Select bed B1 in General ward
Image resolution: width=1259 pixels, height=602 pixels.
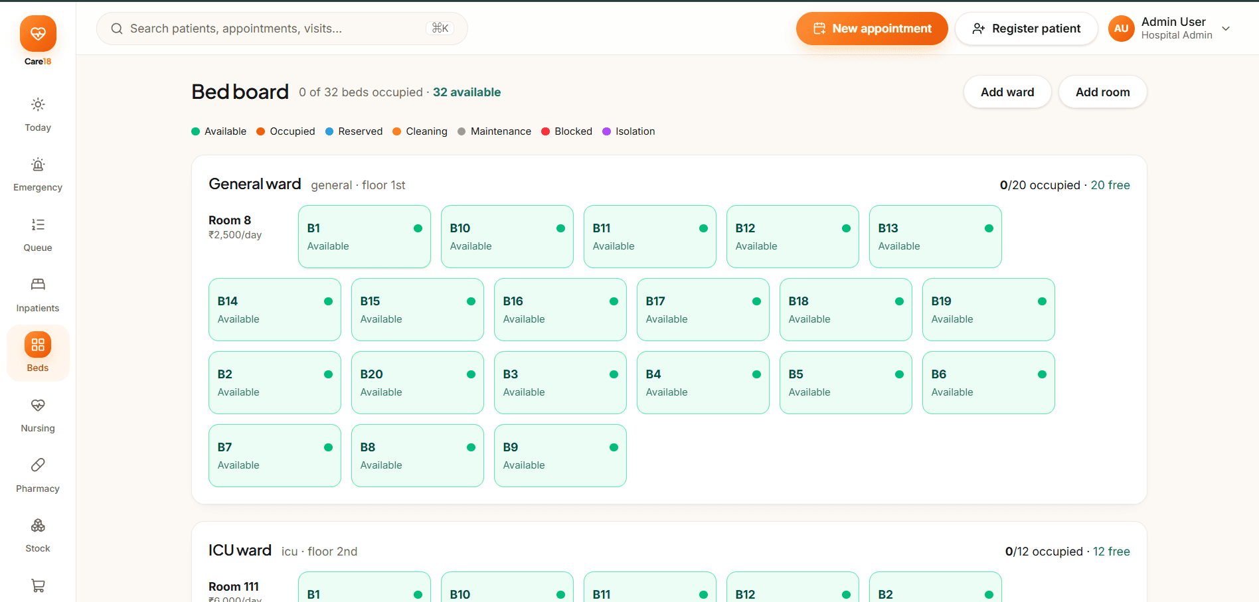point(365,237)
